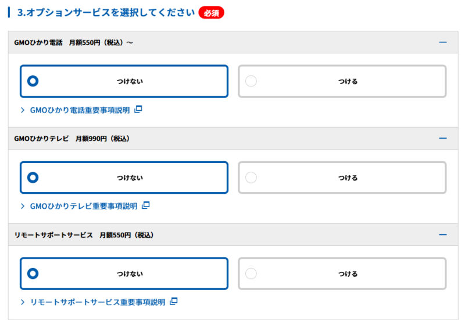Viewport: 465px width, 326px height.
Task: Click the red 必須 badge
Action: point(211,13)
